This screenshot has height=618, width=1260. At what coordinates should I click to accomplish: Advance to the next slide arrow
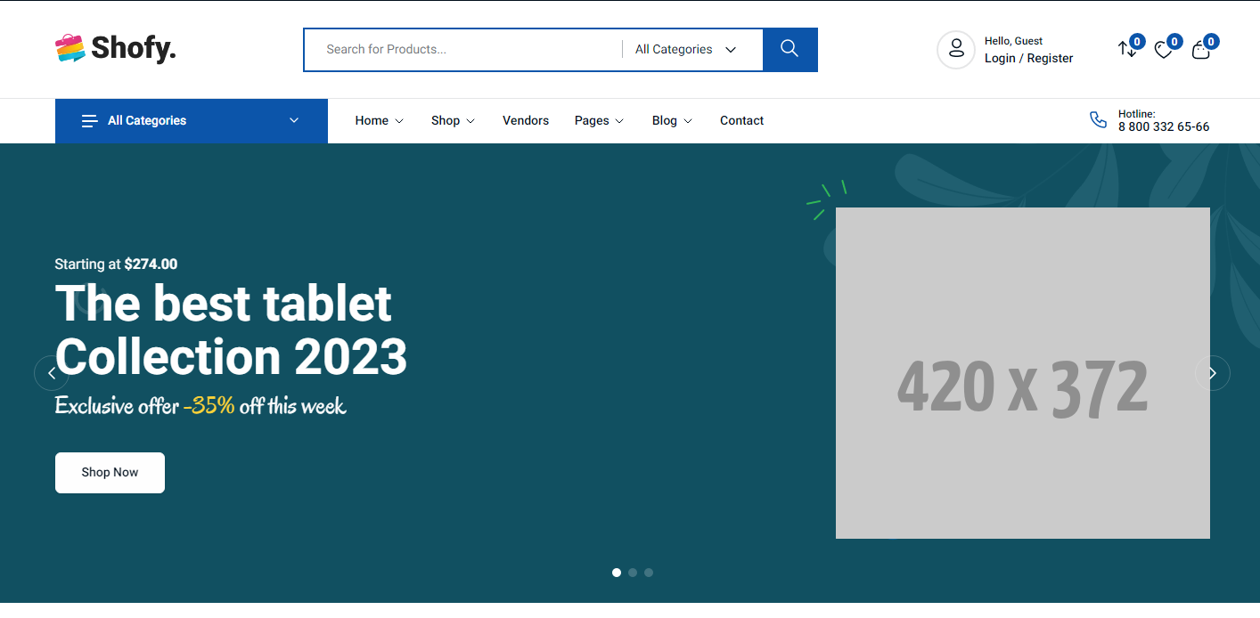(1212, 373)
